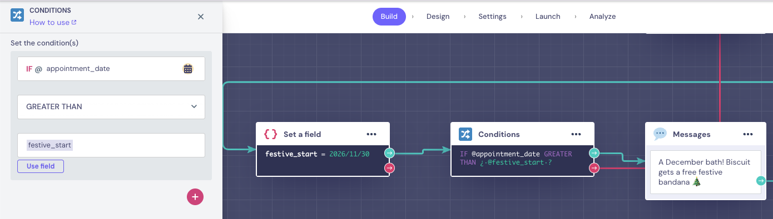This screenshot has width=773, height=219.
Task: Click red output connector of Conditions block
Action: coord(594,167)
